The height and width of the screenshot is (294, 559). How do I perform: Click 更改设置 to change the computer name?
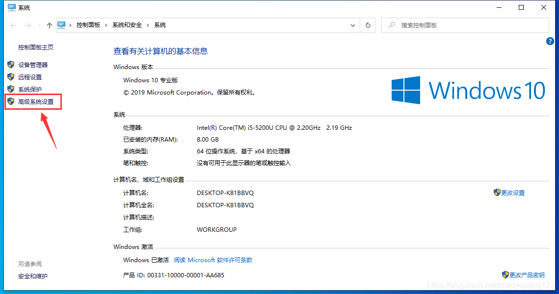click(x=513, y=193)
